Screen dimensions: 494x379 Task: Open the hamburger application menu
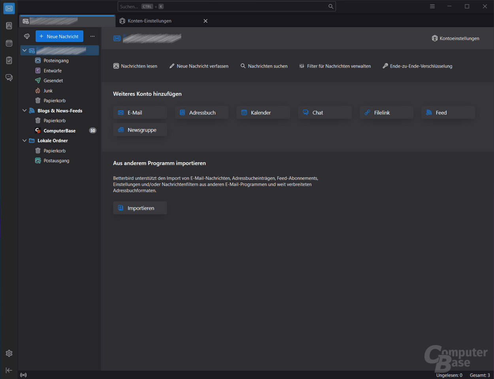[432, 6]
